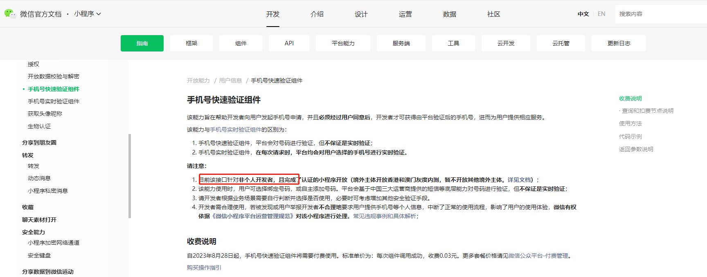Switch language to EN
The image size is (707, 277).
pos(601,14)
